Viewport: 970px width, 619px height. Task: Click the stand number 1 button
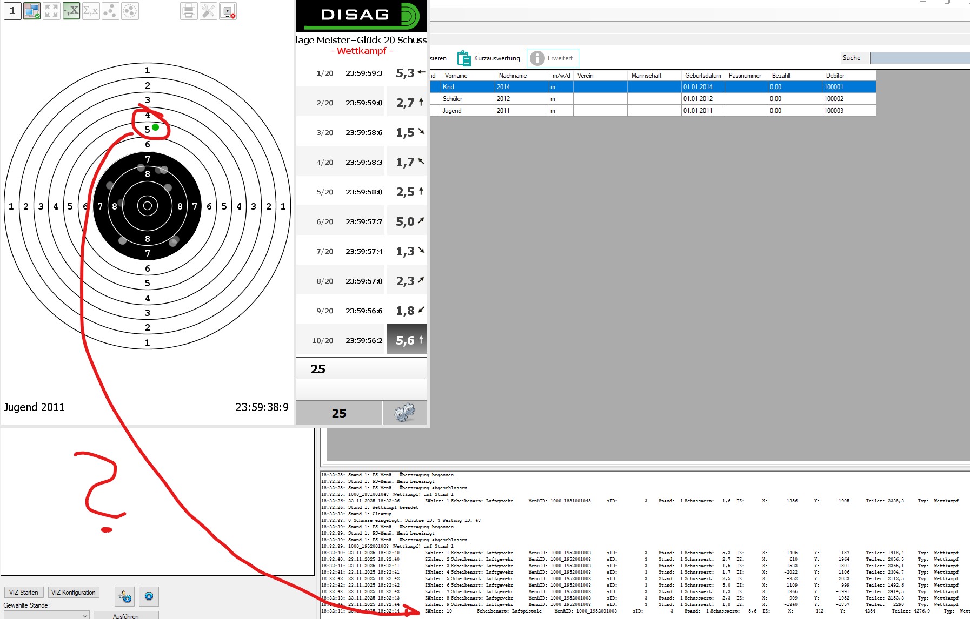tap(12, 11)
